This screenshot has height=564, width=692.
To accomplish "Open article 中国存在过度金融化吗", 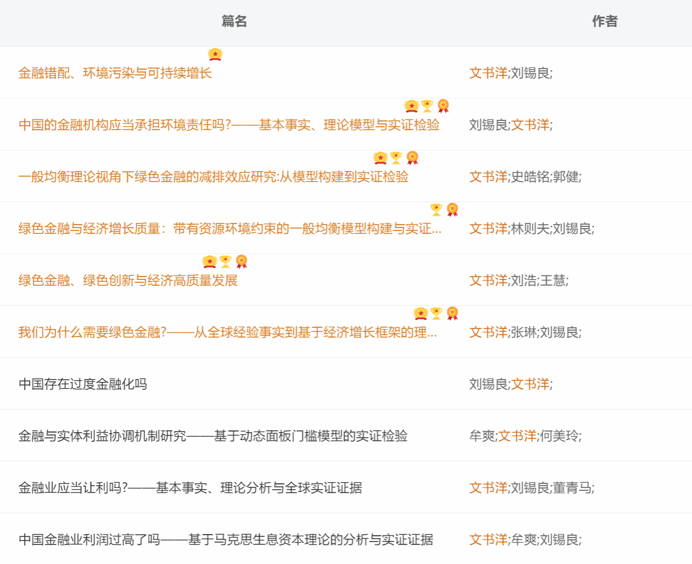I will (x=82, y=384).
